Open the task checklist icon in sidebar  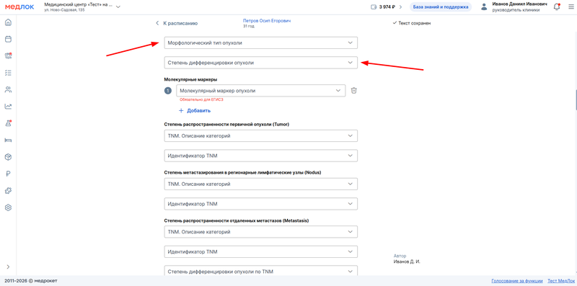[x=8, y=73]
